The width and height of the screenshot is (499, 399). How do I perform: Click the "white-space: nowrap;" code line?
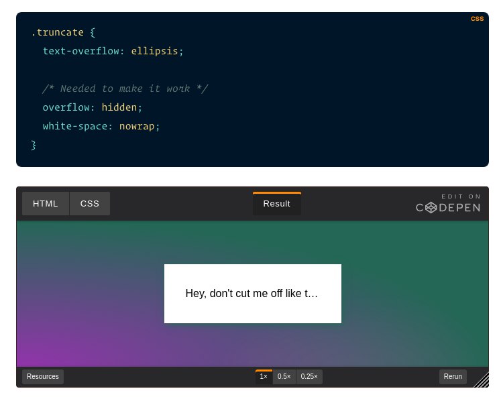point(101,126)
